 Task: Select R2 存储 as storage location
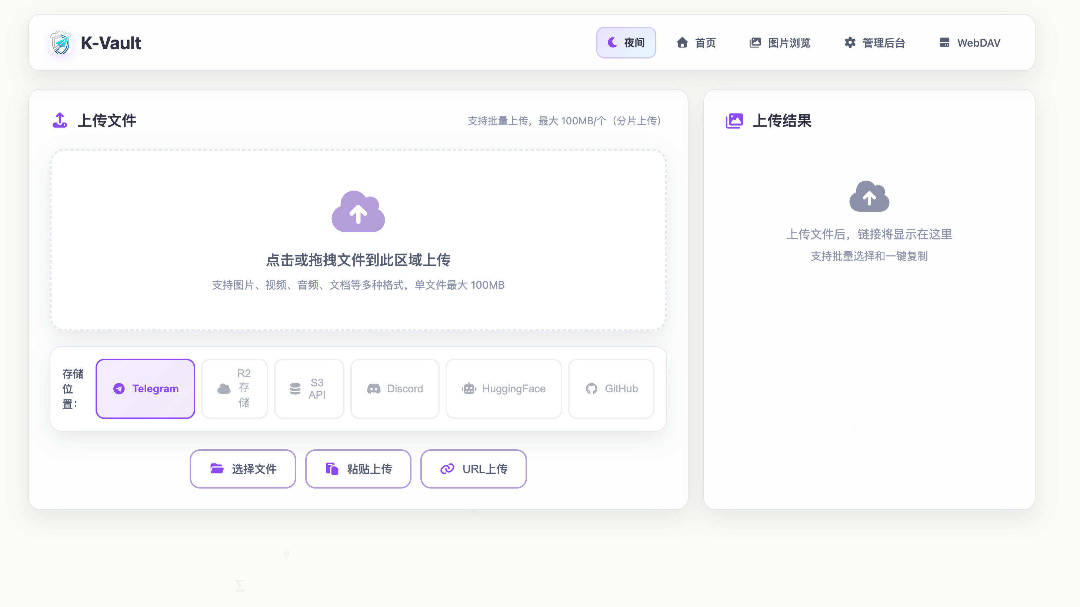coord(234,388)
